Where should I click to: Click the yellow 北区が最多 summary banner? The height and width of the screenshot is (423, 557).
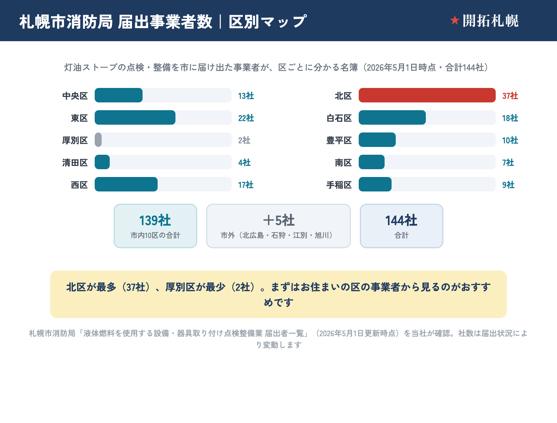pos(278,294)
